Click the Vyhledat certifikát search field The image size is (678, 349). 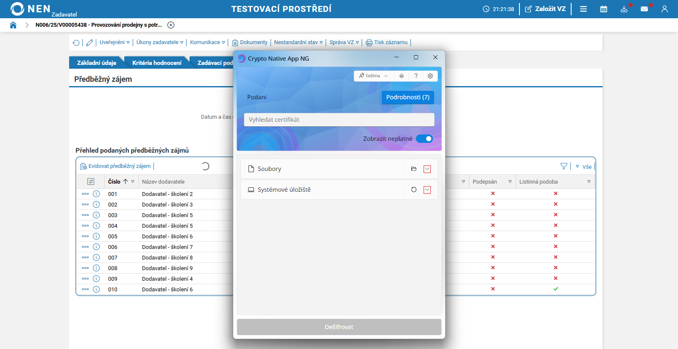click(x=339, y=120)
